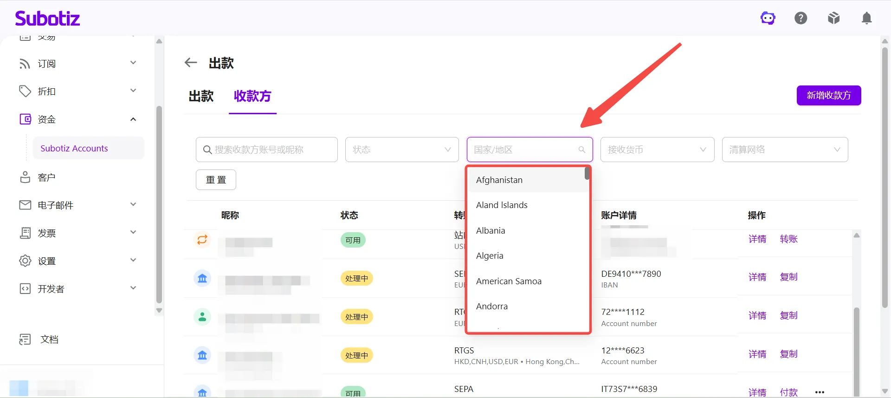Expand the 电子邮件 menu chevron

(133, 204)
